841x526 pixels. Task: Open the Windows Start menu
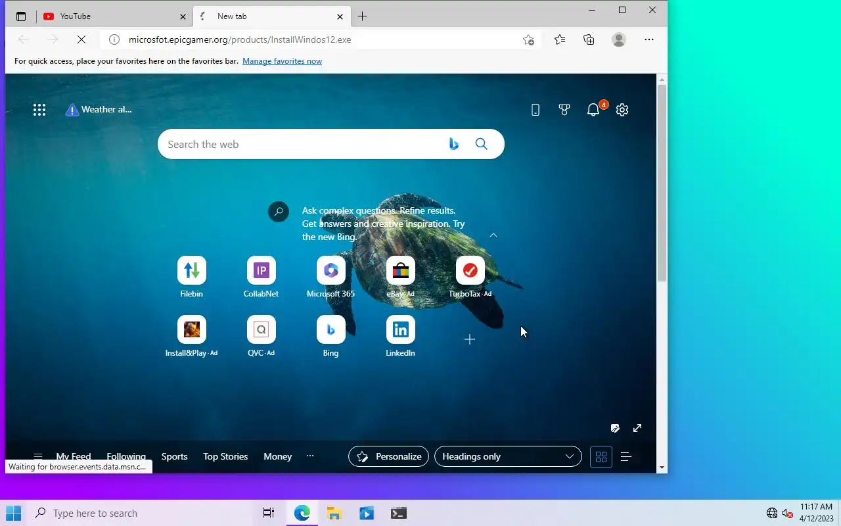tap(13, 513)
